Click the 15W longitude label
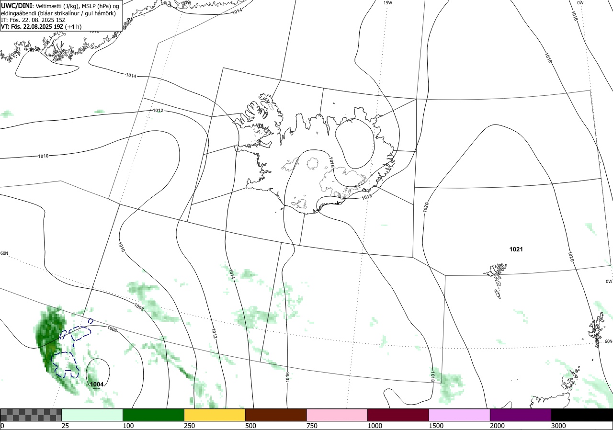 388,3
